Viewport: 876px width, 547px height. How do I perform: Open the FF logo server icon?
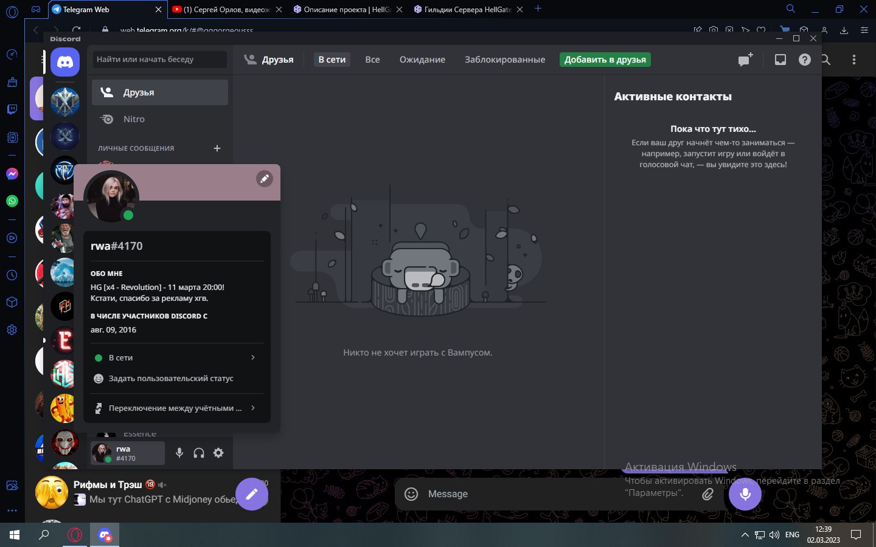click(x=63, y=306)
